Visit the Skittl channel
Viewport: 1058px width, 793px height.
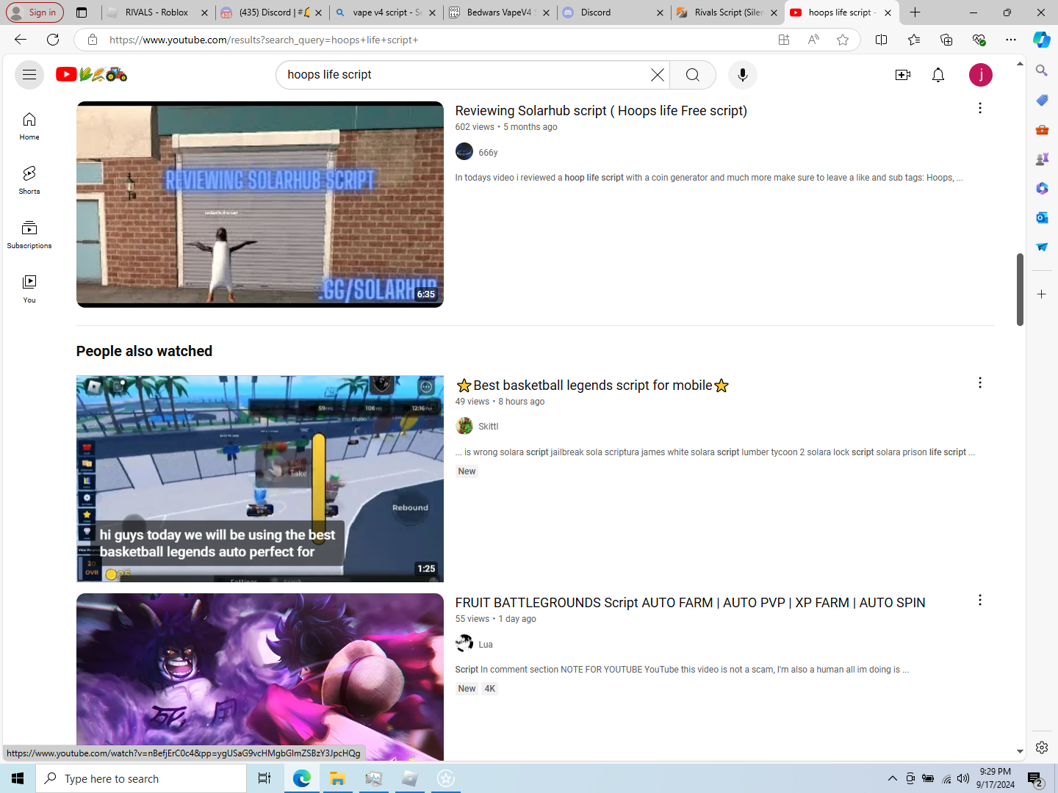(x=488, y=427)
